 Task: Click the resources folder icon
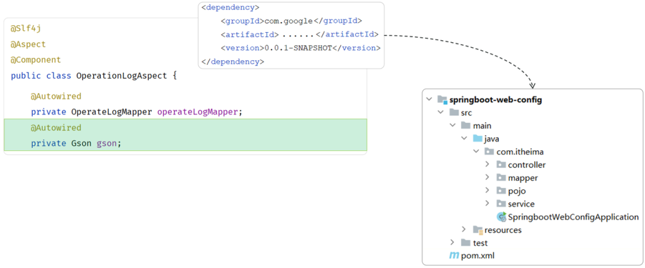(x=478, y=230)
